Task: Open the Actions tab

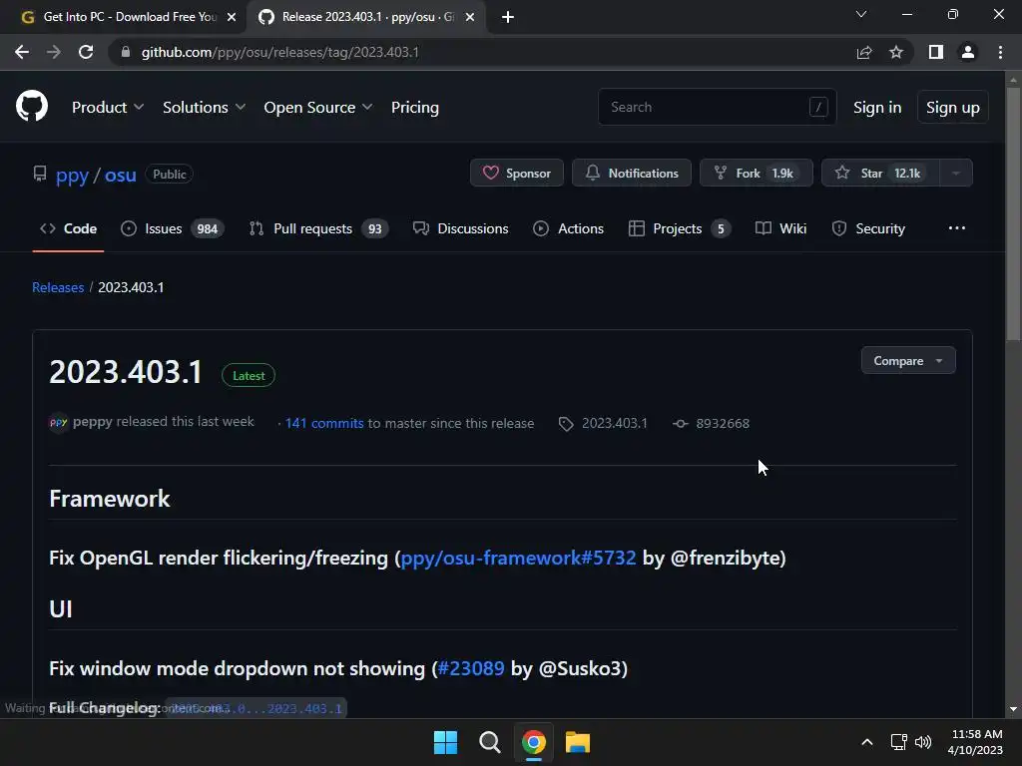Action: point(568,228)
